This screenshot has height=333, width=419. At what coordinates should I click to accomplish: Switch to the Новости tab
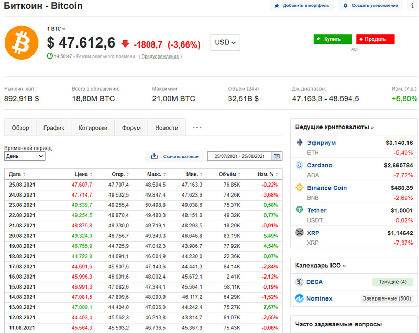167,128
